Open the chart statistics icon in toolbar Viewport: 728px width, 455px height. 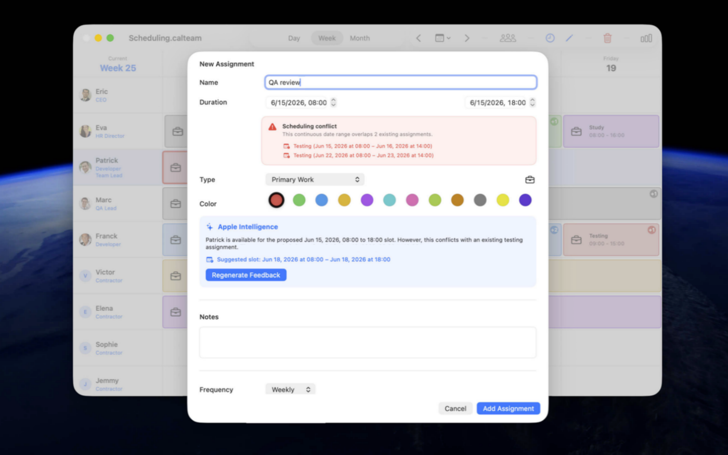pyautogui.click(x=646, y=38)
